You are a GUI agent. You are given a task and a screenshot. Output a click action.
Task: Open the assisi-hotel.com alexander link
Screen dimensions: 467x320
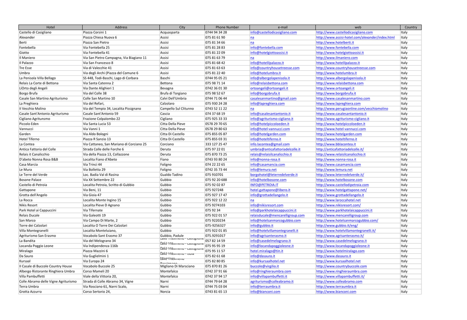pos(355,37)
